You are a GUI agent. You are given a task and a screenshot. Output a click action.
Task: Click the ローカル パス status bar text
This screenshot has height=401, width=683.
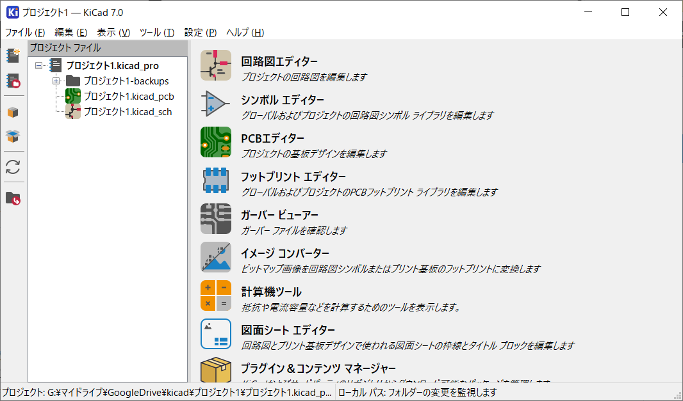417,392
